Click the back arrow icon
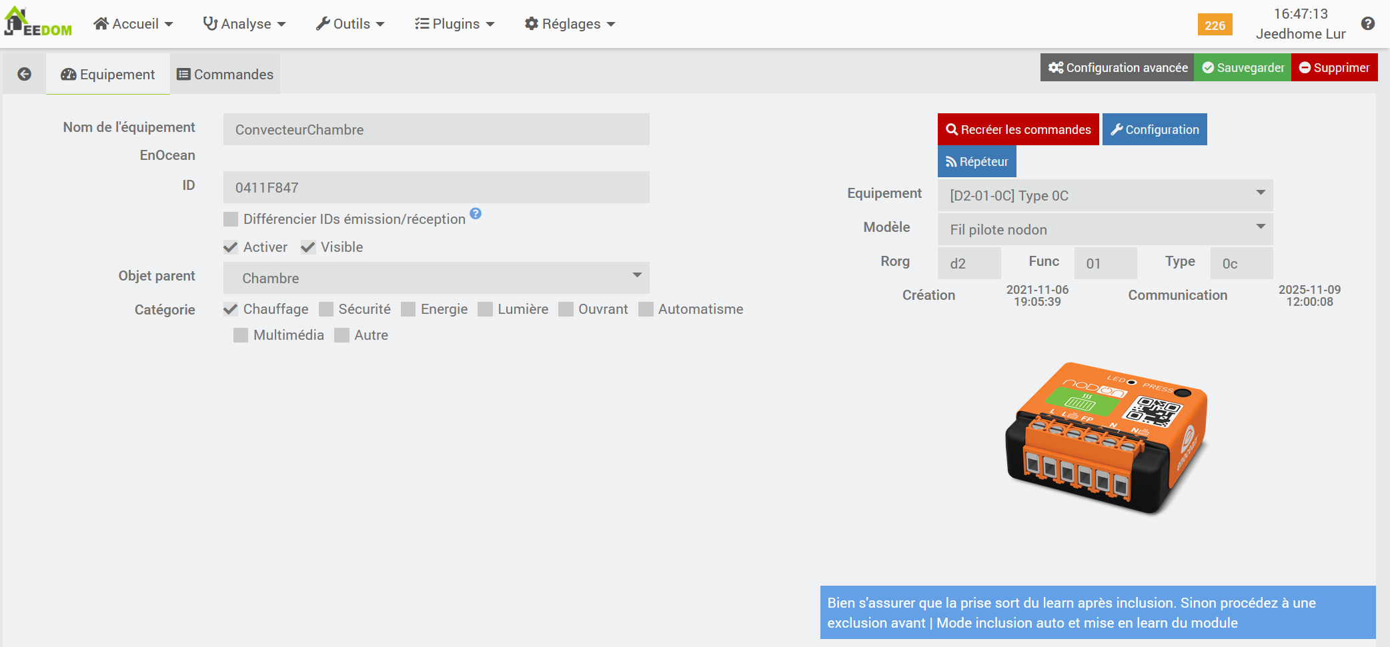The height and width of the screenshot is (647, 1390). tap(24, 74)
